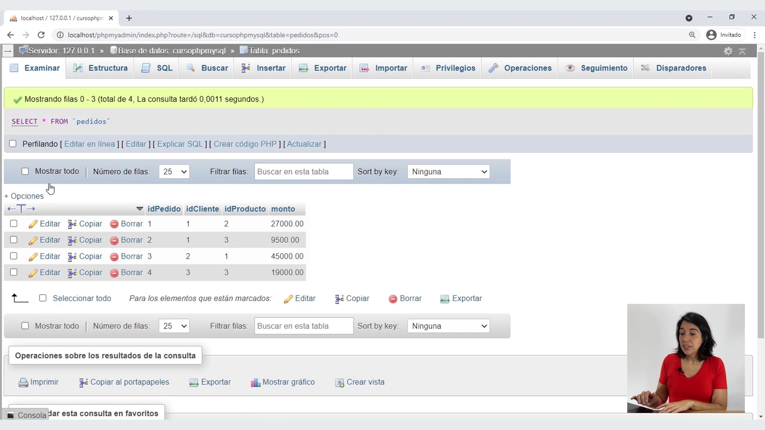Click red Borrar icon for idPedido 3

(114, 257)
